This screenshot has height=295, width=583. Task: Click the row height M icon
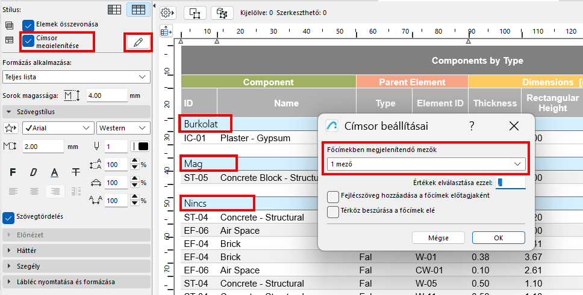pos(72,96)
